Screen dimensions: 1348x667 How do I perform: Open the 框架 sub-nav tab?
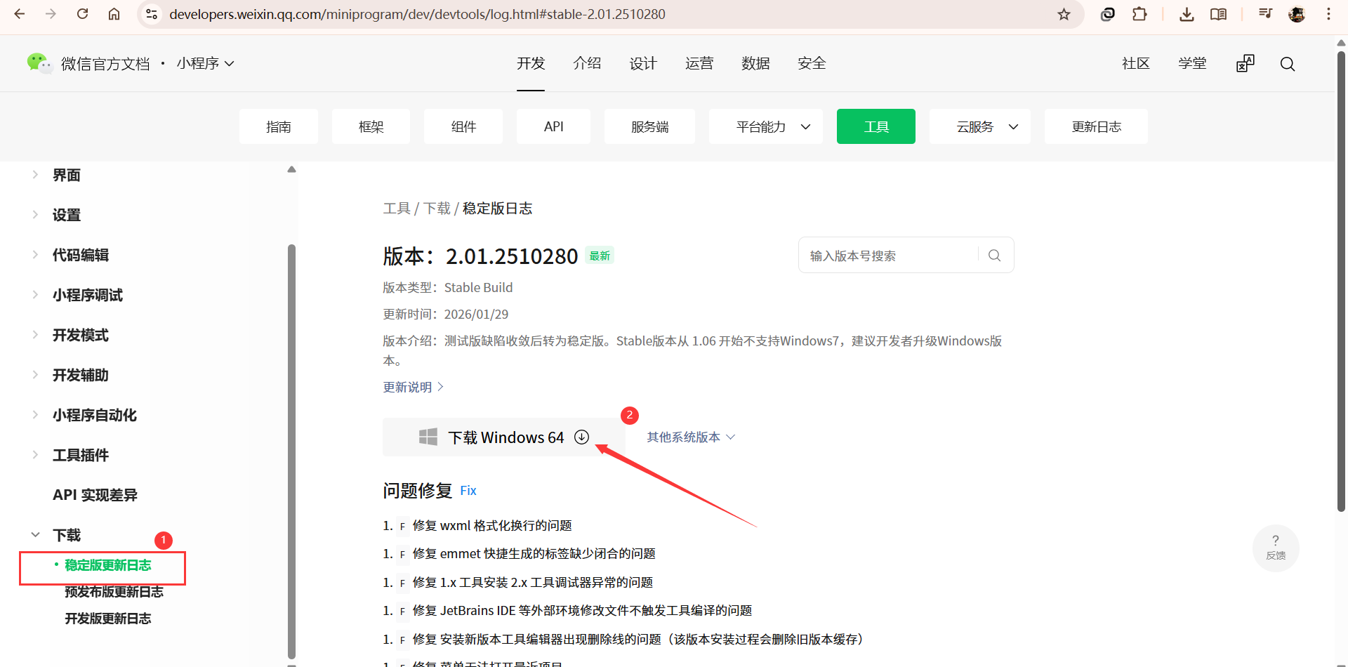click(x=371, y=126)
